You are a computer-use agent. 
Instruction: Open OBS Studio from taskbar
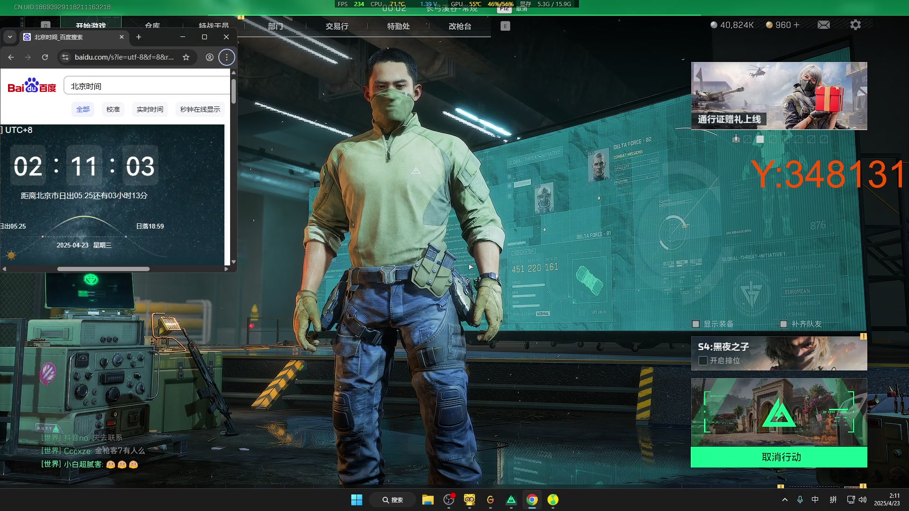(x=449, y=500)
